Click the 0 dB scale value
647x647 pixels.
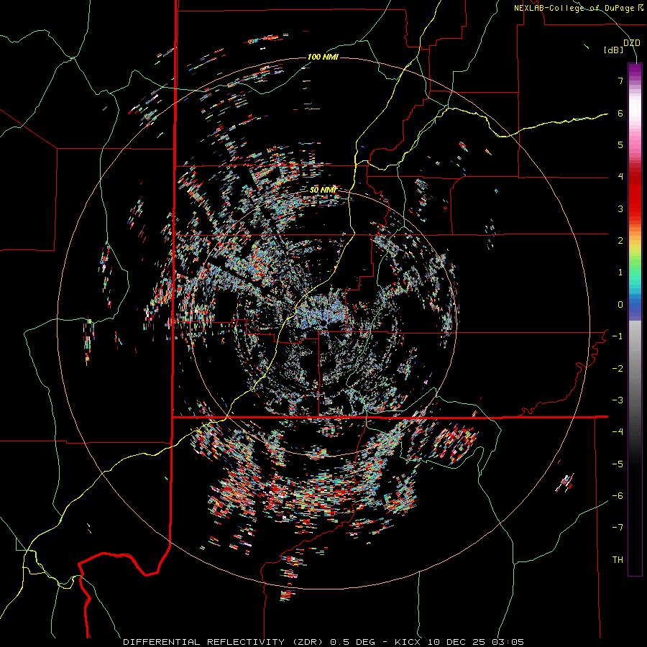[x=620, y=305]
